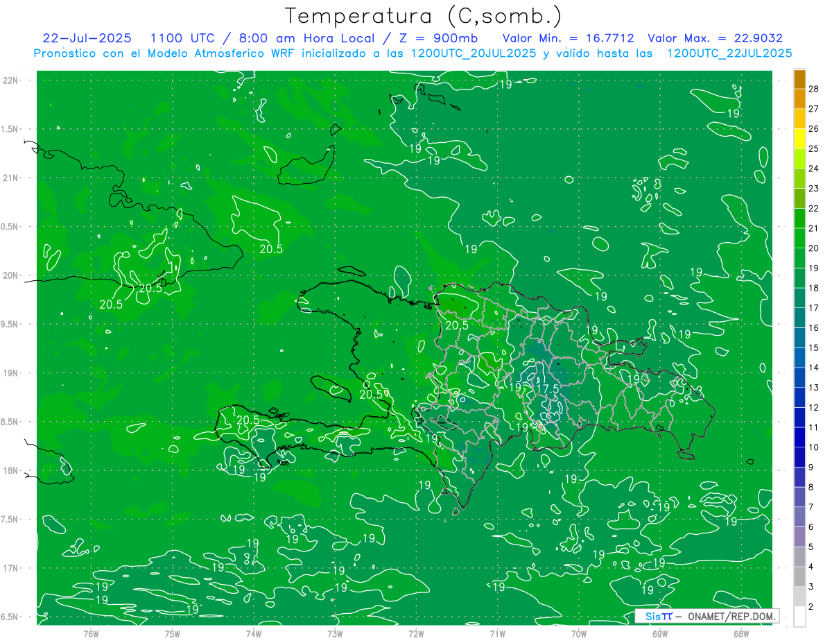This screenshot has width=832, height=643.
Task: Click the "SisTT – ONAMET/REP.DOM." credit box
Action: pos(707,616)
